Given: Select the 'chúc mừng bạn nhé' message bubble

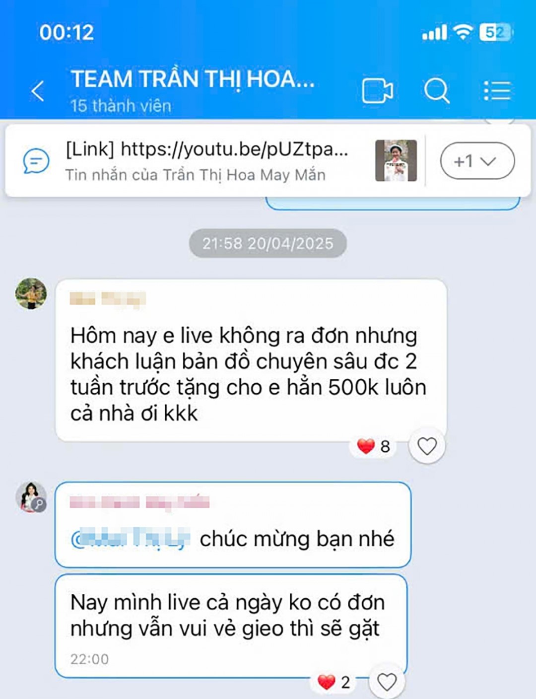Looking at the screenshot, I should pyautogui.click(x=233, y=525).
